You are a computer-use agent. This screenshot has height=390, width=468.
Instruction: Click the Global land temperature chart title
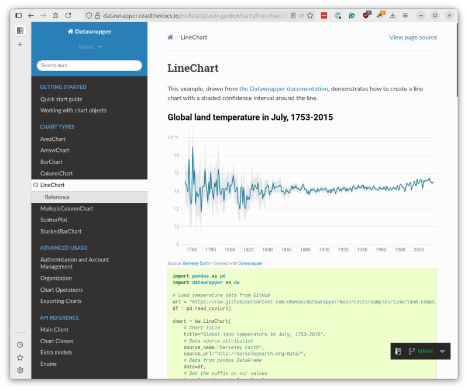coord(250,118)
